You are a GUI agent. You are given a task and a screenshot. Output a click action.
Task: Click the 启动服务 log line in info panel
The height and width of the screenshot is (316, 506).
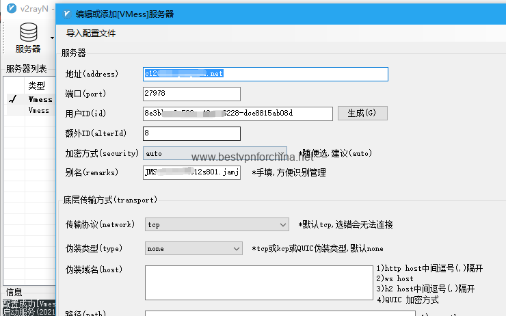(29, 312)
